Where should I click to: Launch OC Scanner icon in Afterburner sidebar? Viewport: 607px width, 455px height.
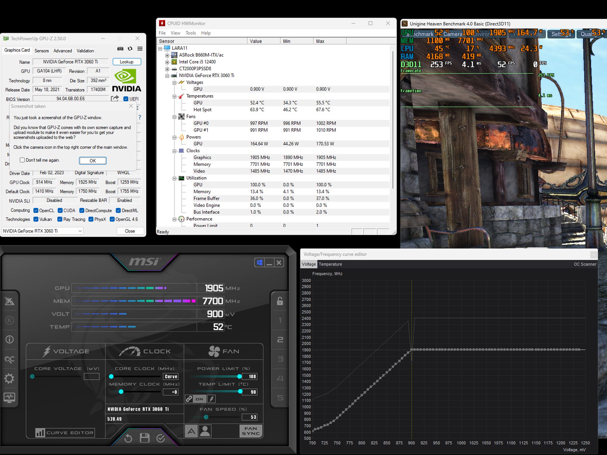coord(9,359)
